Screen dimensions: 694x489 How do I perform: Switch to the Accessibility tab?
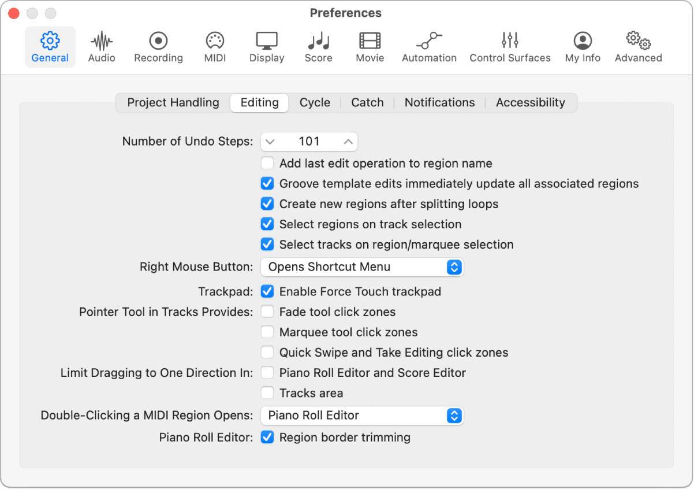[x=530, y=102]
